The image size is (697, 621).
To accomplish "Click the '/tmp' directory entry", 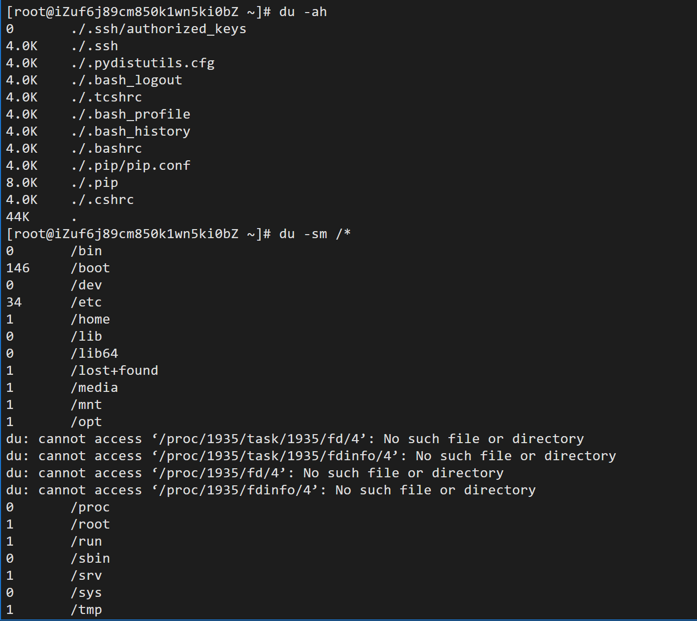I will [86, 610].
